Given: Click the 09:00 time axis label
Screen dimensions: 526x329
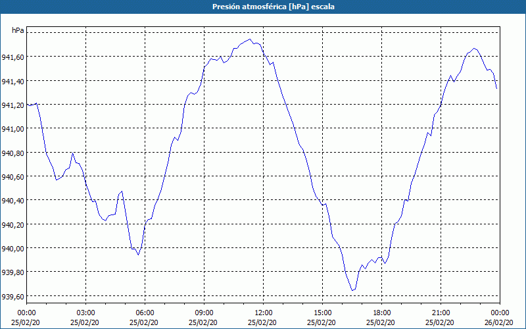Looking at the screenshot, I should 204,313.
